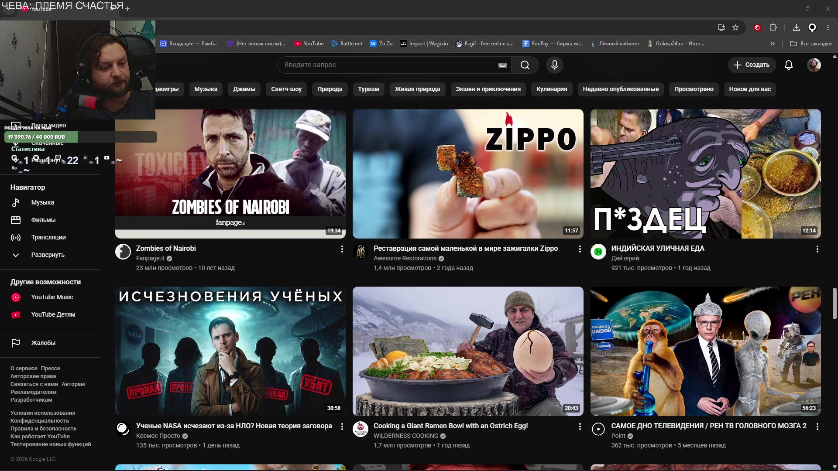Open the browser extensions puzzle icon
The width and height of the screenshot is (838, 471).
773,27
